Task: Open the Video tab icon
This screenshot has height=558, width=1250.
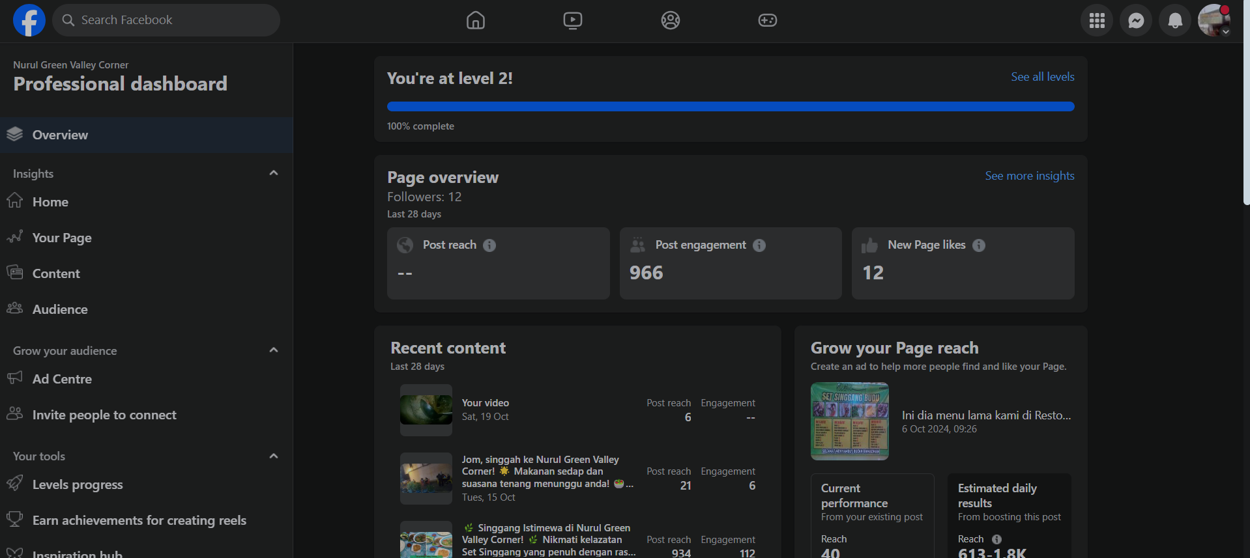Action: point(573,20)
